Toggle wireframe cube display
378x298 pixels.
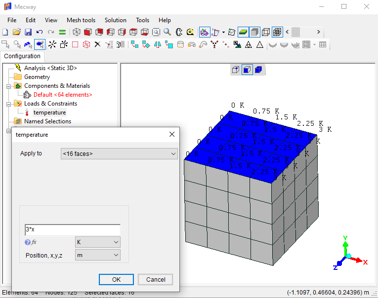[266, 32]
